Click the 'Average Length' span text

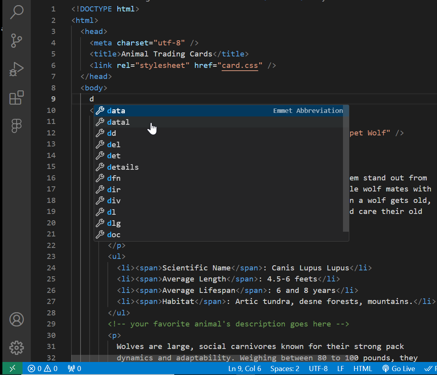(194, 279)
